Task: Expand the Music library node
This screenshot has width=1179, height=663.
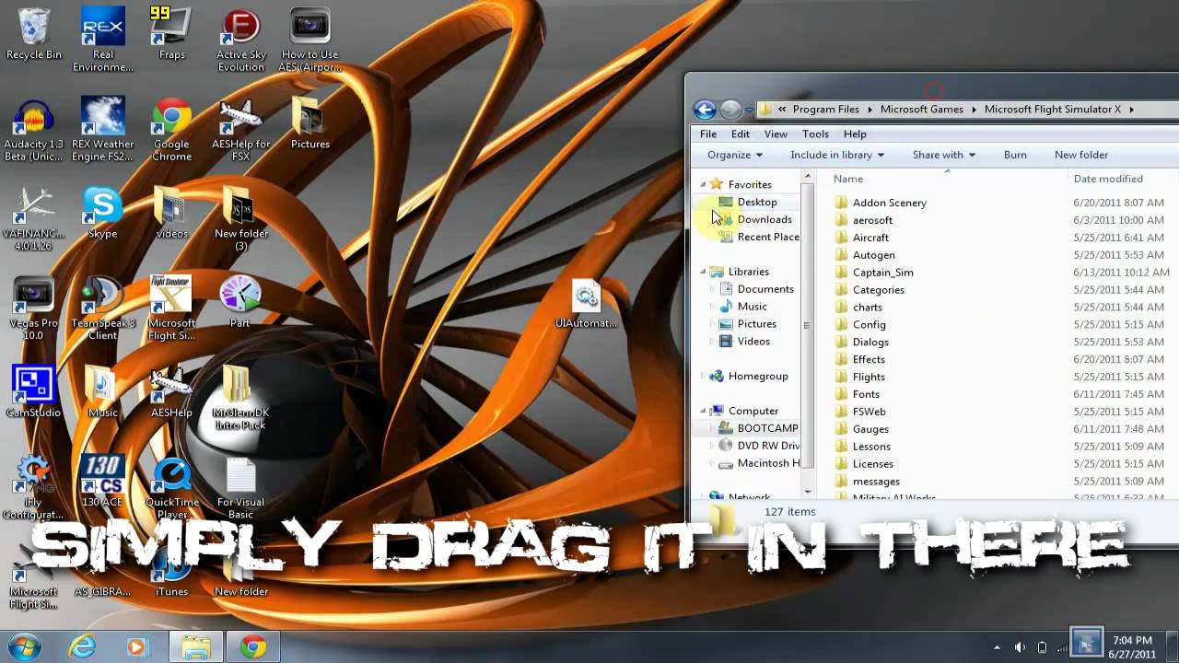Action: pos(711,307)
